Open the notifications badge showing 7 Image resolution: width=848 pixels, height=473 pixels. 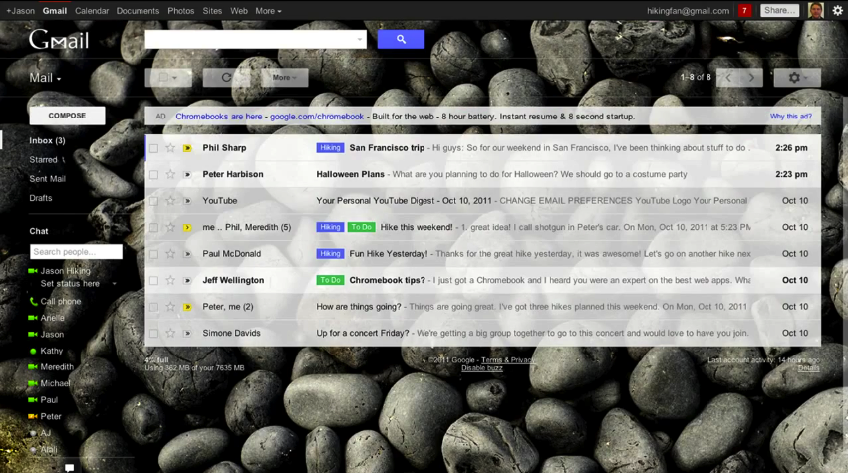(x=744, y=10)
